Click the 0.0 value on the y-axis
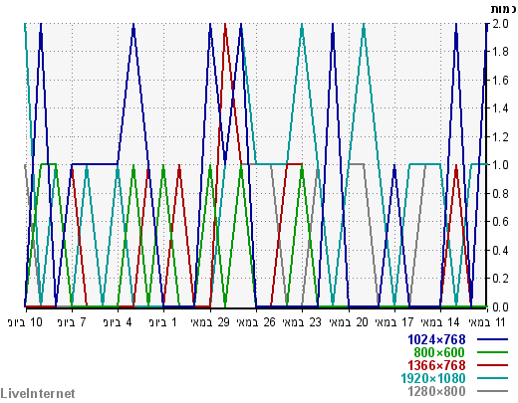The height and width of the screenshot is (403, 518). click(x=500, y=306)
